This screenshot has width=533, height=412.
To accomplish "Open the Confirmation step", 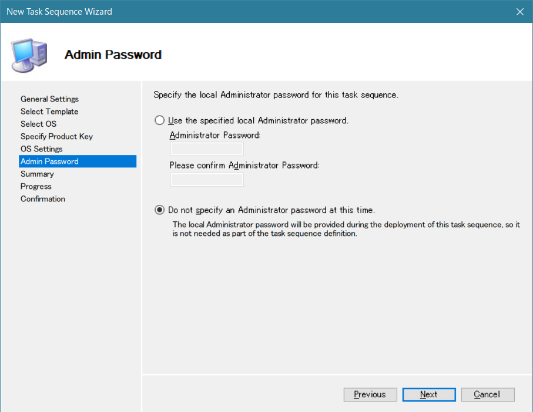I will [x=43, y=199].
